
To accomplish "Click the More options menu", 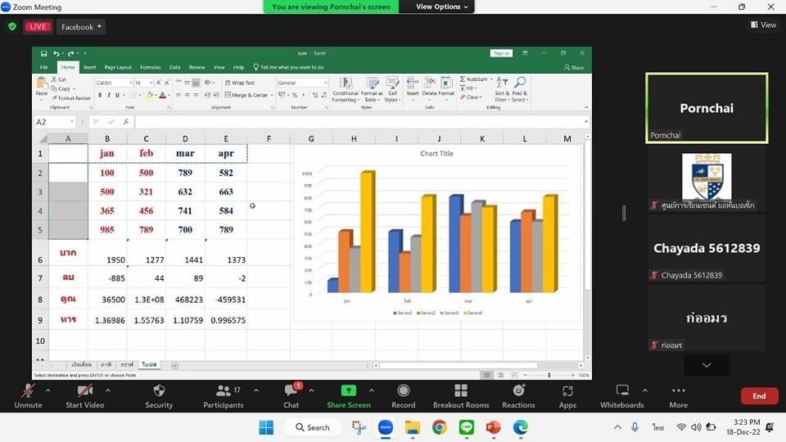I will [678, 391].
